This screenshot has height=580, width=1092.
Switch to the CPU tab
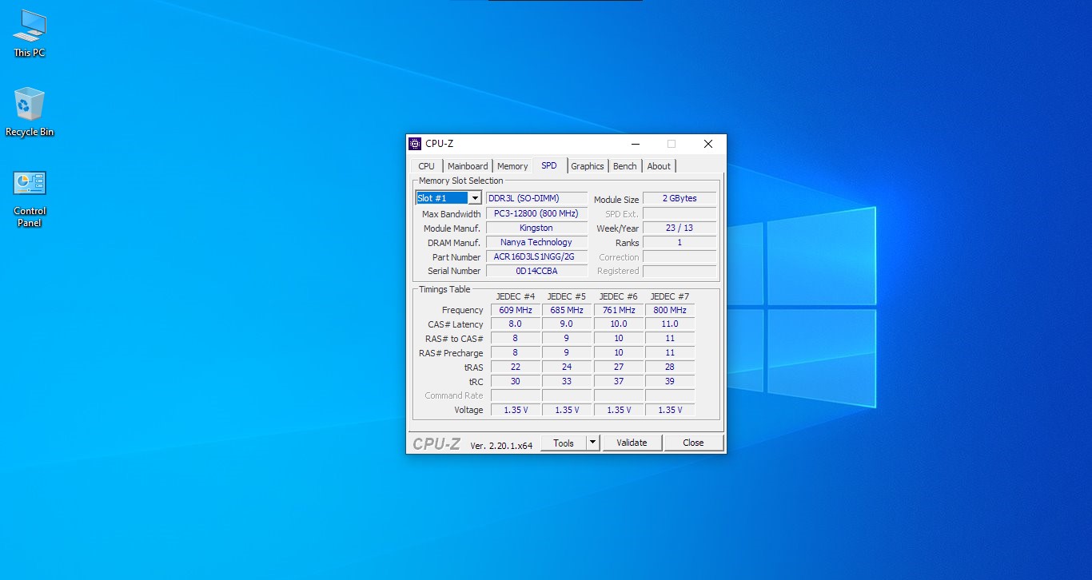427,166
